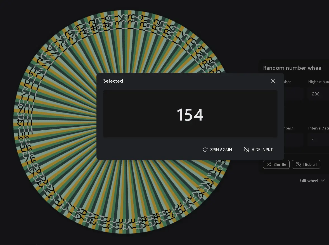Close the Selected result dialog

click(273, 81)
